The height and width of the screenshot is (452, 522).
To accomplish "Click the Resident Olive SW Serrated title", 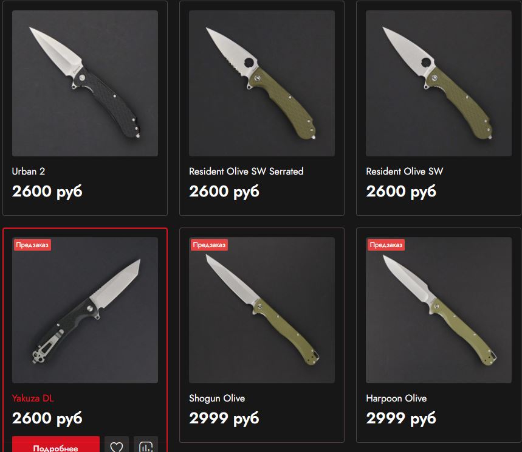I will 246,172.
